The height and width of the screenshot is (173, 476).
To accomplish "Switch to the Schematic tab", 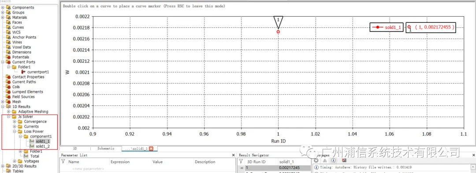I will [106, 148].
